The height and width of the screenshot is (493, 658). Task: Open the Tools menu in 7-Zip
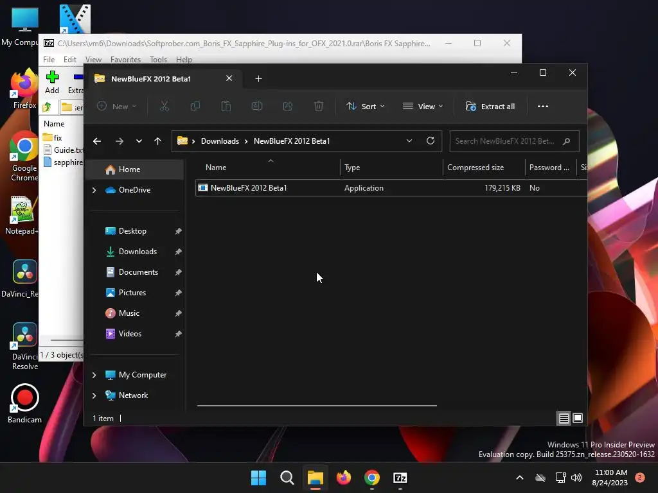click(x=158, y=60)
